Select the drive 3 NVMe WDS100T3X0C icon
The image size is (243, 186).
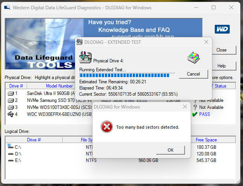(x=11, y=107)
